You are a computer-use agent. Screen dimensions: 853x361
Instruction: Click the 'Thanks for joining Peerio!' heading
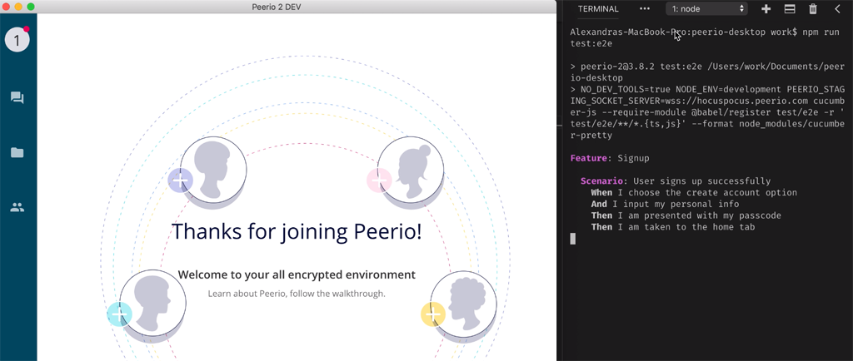[297, 232]
